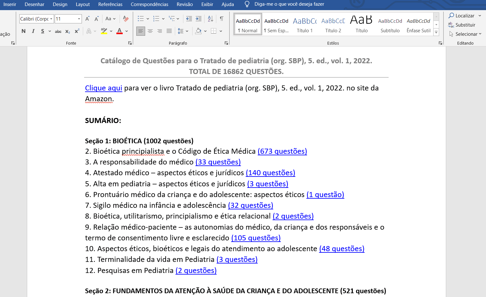Viewport: 486px width, 297px height.
Task: Open the Exibir tab
Action: point(207,4)
